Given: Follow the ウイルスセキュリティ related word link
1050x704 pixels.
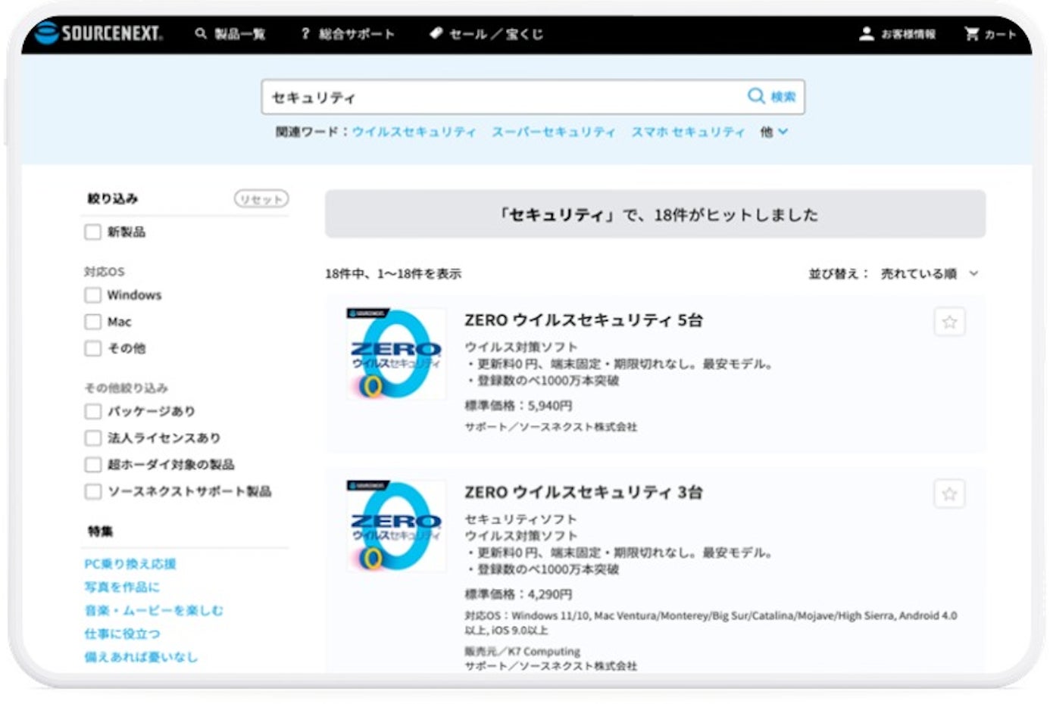Looking at the screenshot, I should point(414,132).
